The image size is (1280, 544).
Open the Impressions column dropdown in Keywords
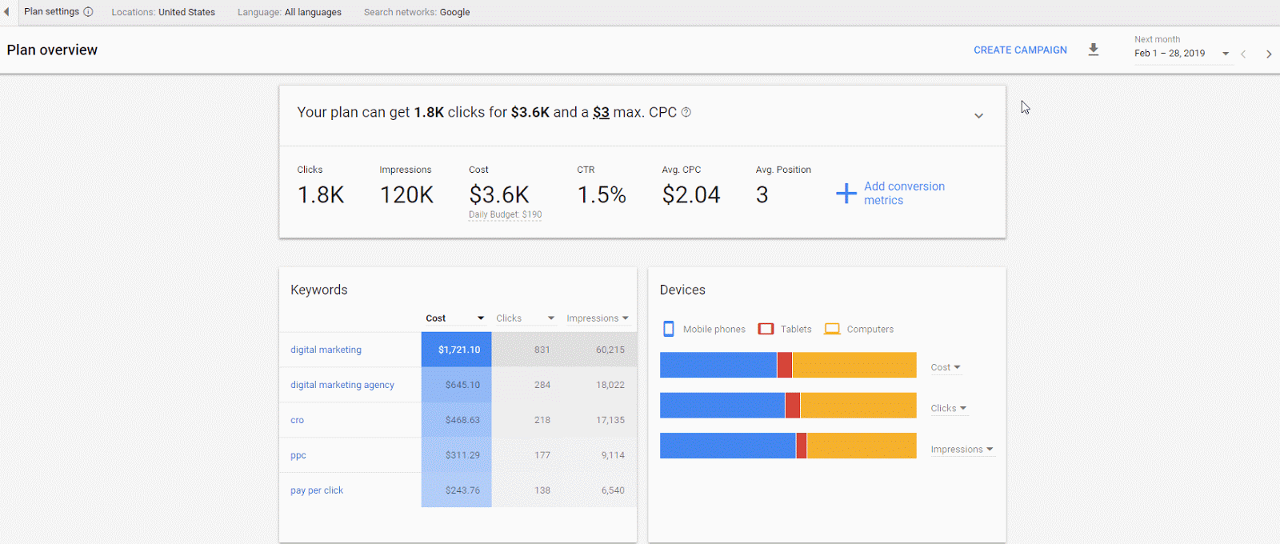625,318
